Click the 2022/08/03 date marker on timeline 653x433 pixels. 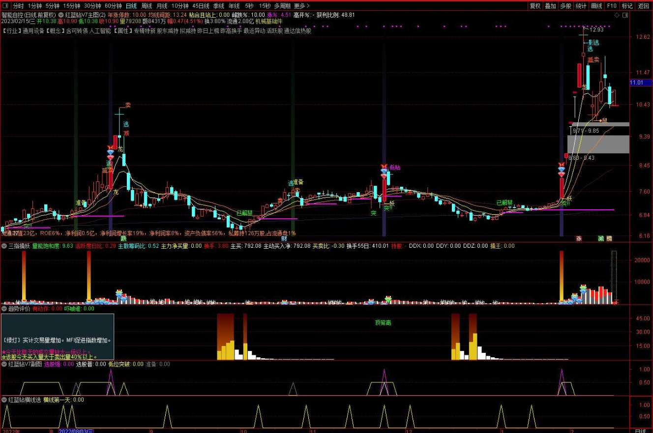click(76, 431)
